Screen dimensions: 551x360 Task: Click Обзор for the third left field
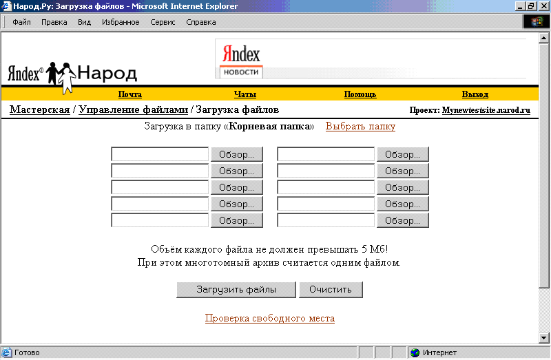[237, 187]
